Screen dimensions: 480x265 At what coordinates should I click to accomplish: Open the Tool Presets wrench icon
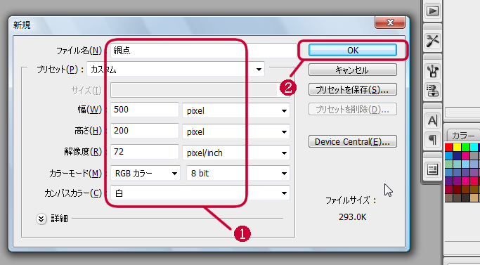(x=432, y=41)
